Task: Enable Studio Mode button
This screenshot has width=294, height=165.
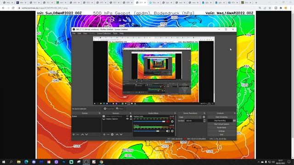Action: pyautogui.click(x=221, y=127)
